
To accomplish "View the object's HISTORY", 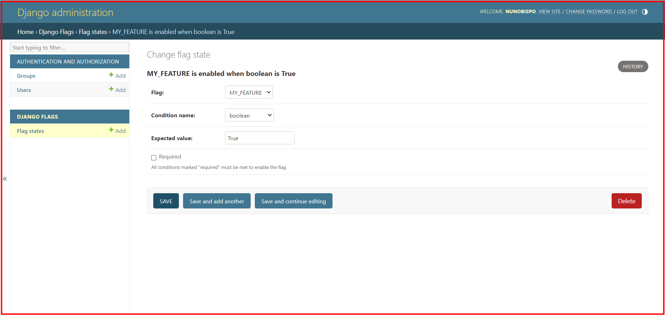I will click(633, 66).
